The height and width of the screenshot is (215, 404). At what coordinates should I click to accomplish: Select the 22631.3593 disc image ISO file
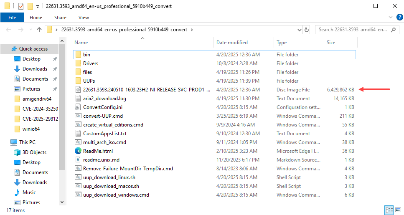coord(214,90)
